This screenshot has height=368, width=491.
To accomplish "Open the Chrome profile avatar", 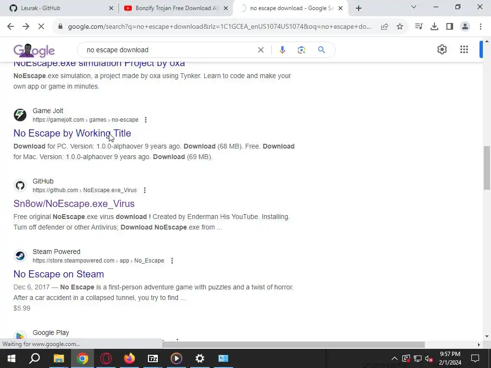I will click(x=465, y=27).
